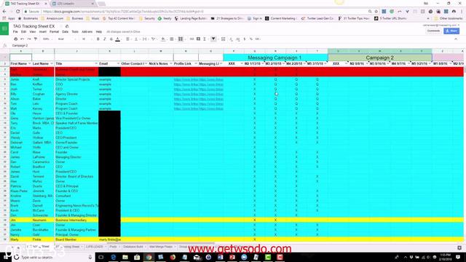
Task: Toggle the filter toolbar icon
Action: click(x=213, y=39)
